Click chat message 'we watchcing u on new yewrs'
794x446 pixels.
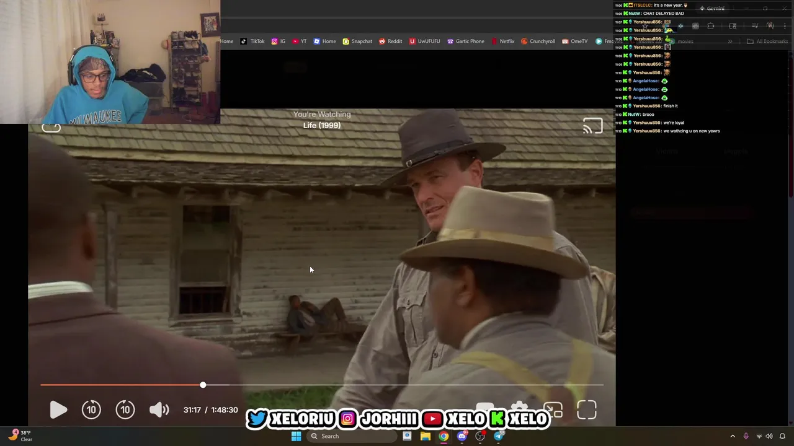coord(692,131)
